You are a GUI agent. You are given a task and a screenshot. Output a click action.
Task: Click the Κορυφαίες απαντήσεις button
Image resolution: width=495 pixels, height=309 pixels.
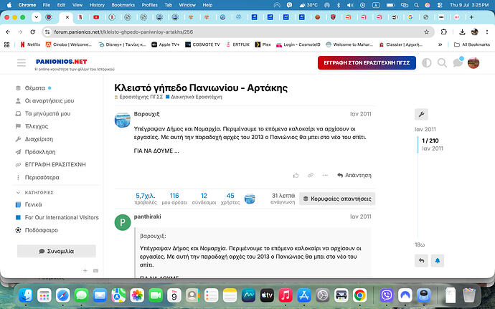[337, 199]
